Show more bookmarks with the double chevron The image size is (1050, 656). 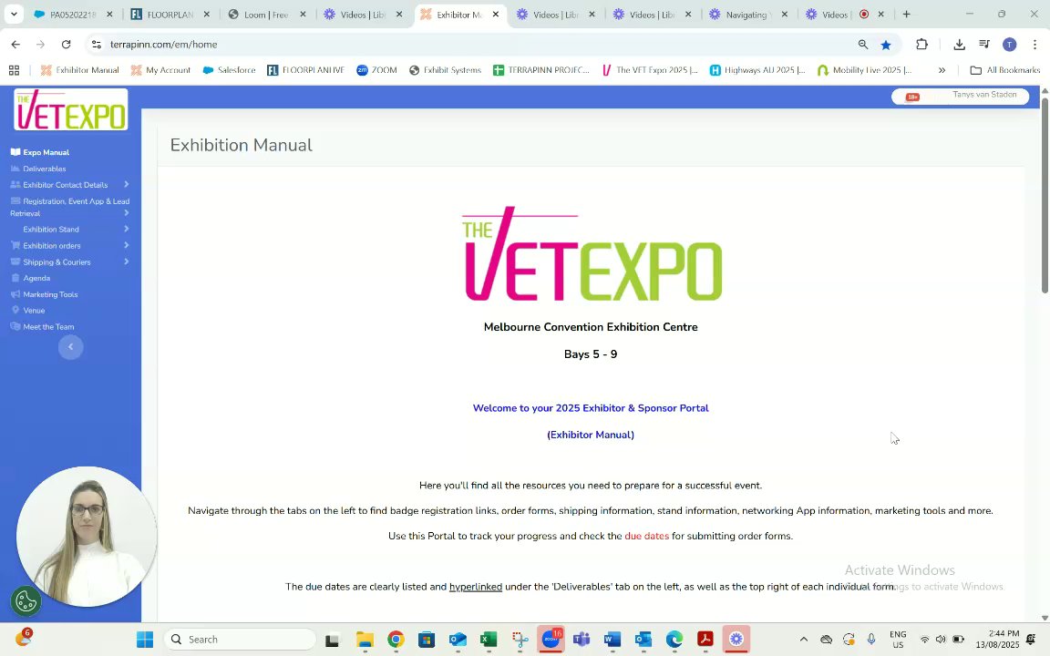[x=942, y=70]
